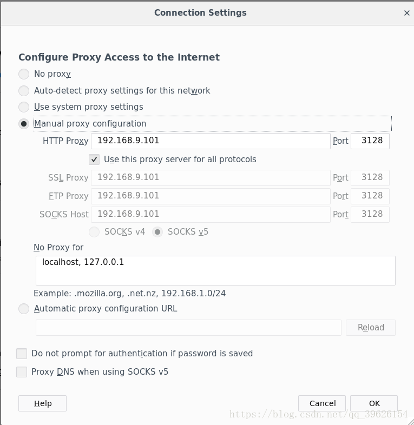414x425 pixels.
Task: Click the SSL Proxy address field
Action: (211, 178)
